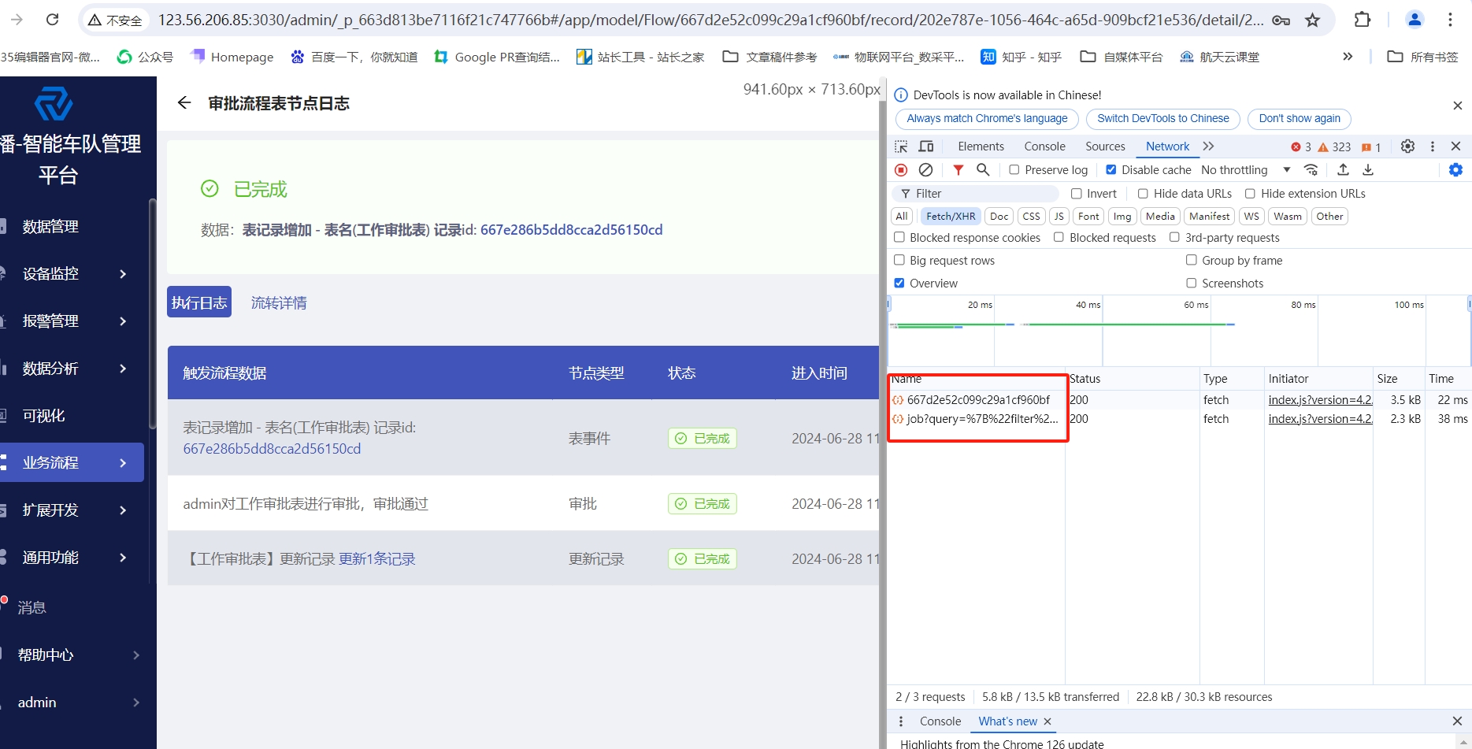This screenshot has width=1472, height=749.
Task: Open the password key icon in address bar
Action: [1281, 20]
